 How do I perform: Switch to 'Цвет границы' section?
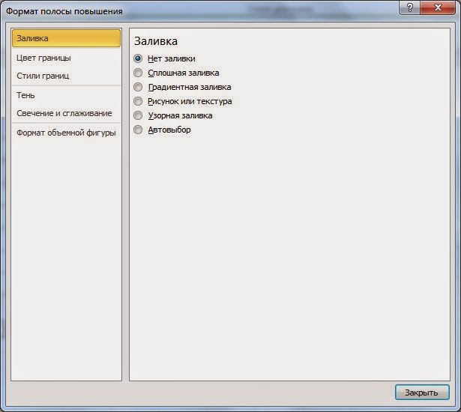(67, 58)
